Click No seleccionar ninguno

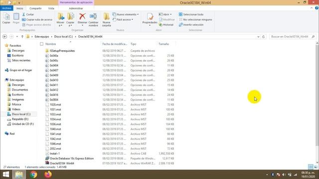(195, 20)
